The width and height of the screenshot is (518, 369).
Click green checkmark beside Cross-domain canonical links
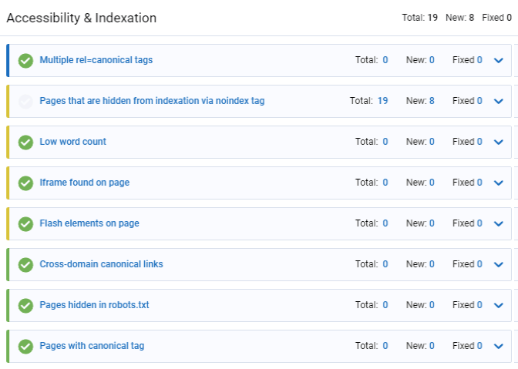pyautogui.click(x=25, y=265)
